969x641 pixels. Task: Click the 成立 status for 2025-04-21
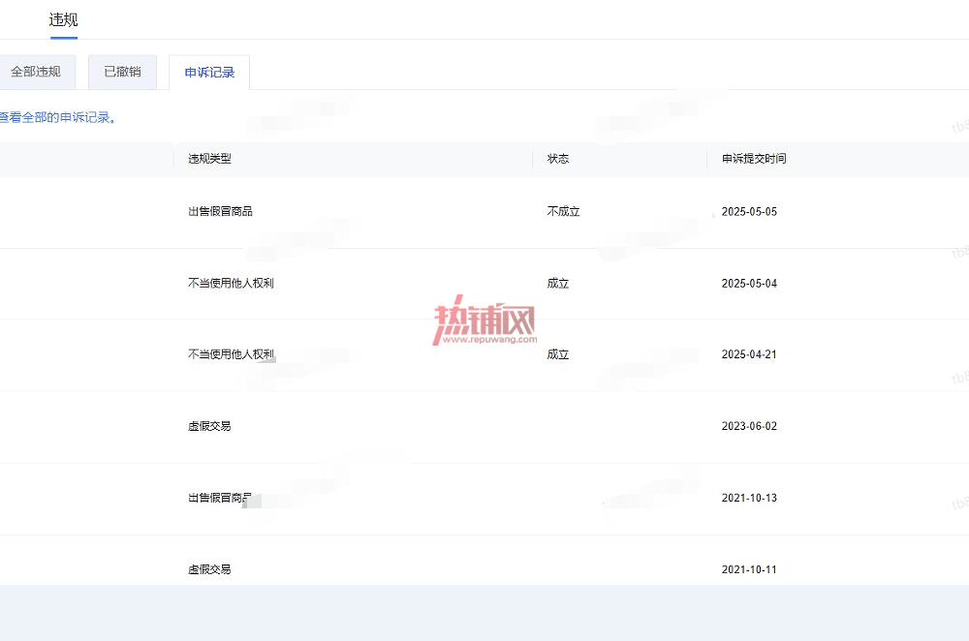[x=558, y=354]
